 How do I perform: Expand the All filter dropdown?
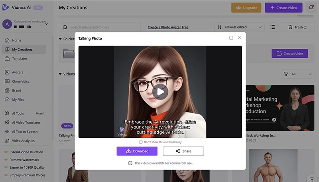coord(297,74)
